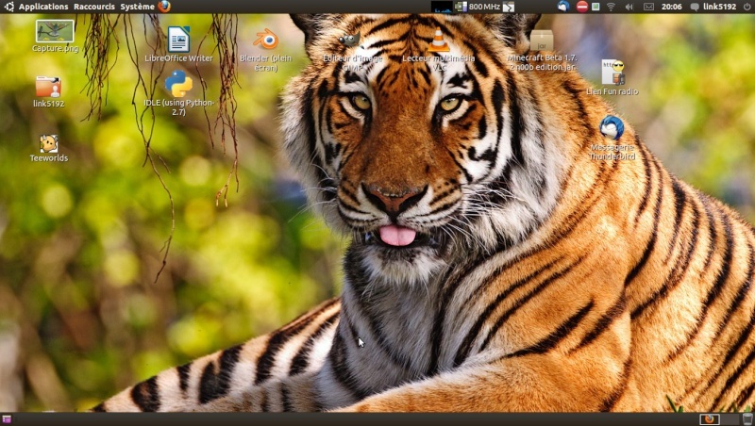Select the Teeworlds game icon
Image resolution: width=755 pixels, height=426 pixels.
coord(49,148)
